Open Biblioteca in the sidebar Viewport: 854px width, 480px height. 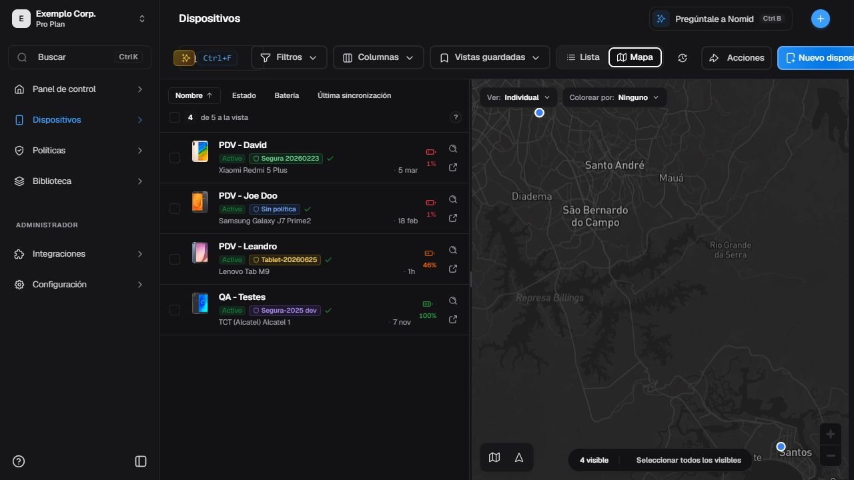(x=79, y=181)
